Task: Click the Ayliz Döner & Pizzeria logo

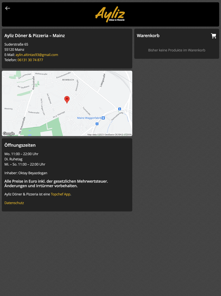Action: point(110,14)
